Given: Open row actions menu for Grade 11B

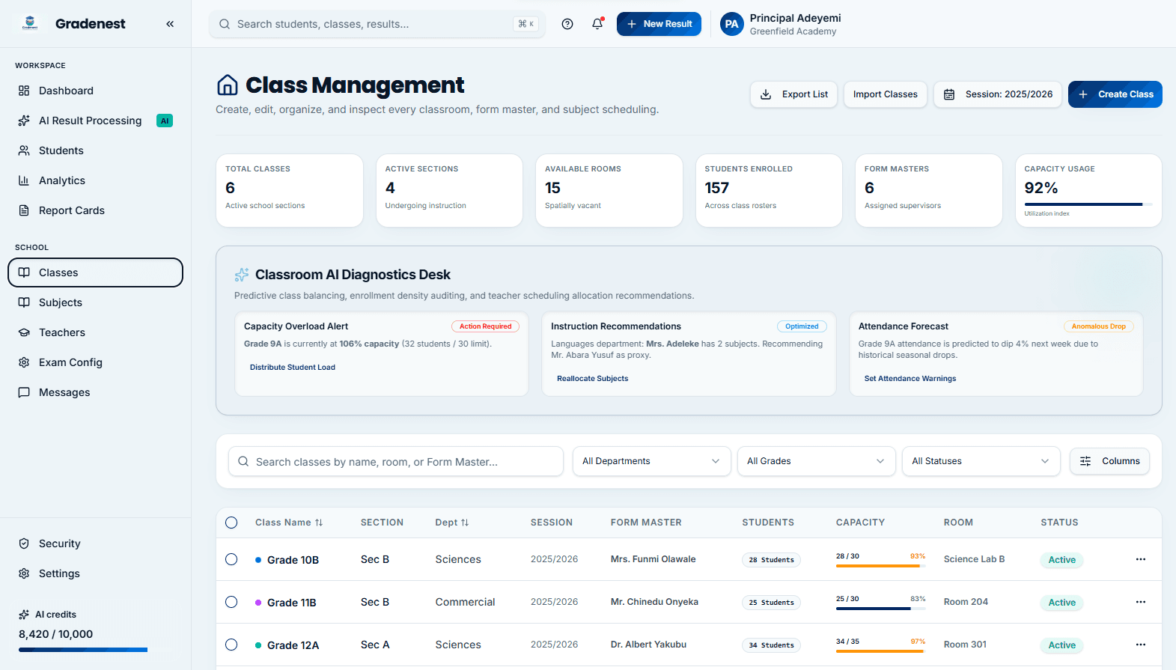Looking at the screenshot, I should pyautogui.click(x=1140, y=602).
